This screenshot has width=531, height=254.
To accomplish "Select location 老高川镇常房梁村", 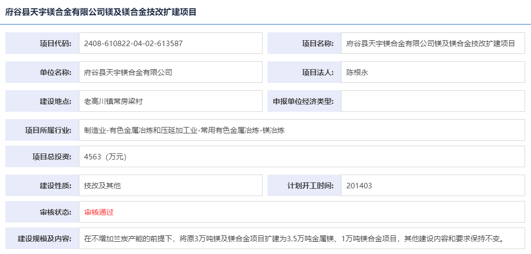I will pyautogui.click(x=114, y=101).
